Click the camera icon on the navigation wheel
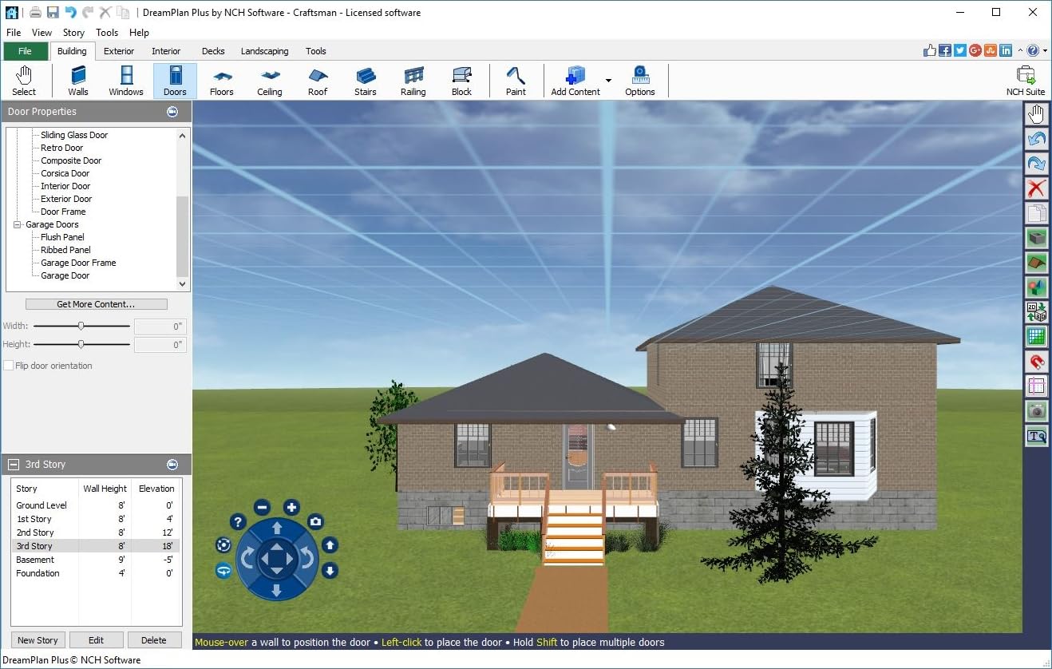This screenshot has height=669, width=1052. (x=316, y=522)
